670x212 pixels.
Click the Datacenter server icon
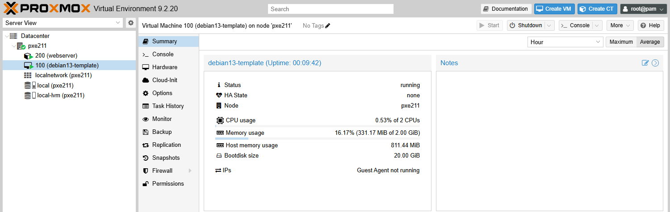tap(13, 36)
